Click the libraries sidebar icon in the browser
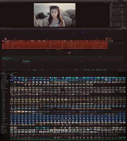Screen dimensions: 127x141 [x=1, y=71]
